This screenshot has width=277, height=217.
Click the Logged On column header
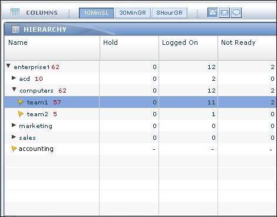(x=188, y=48)
